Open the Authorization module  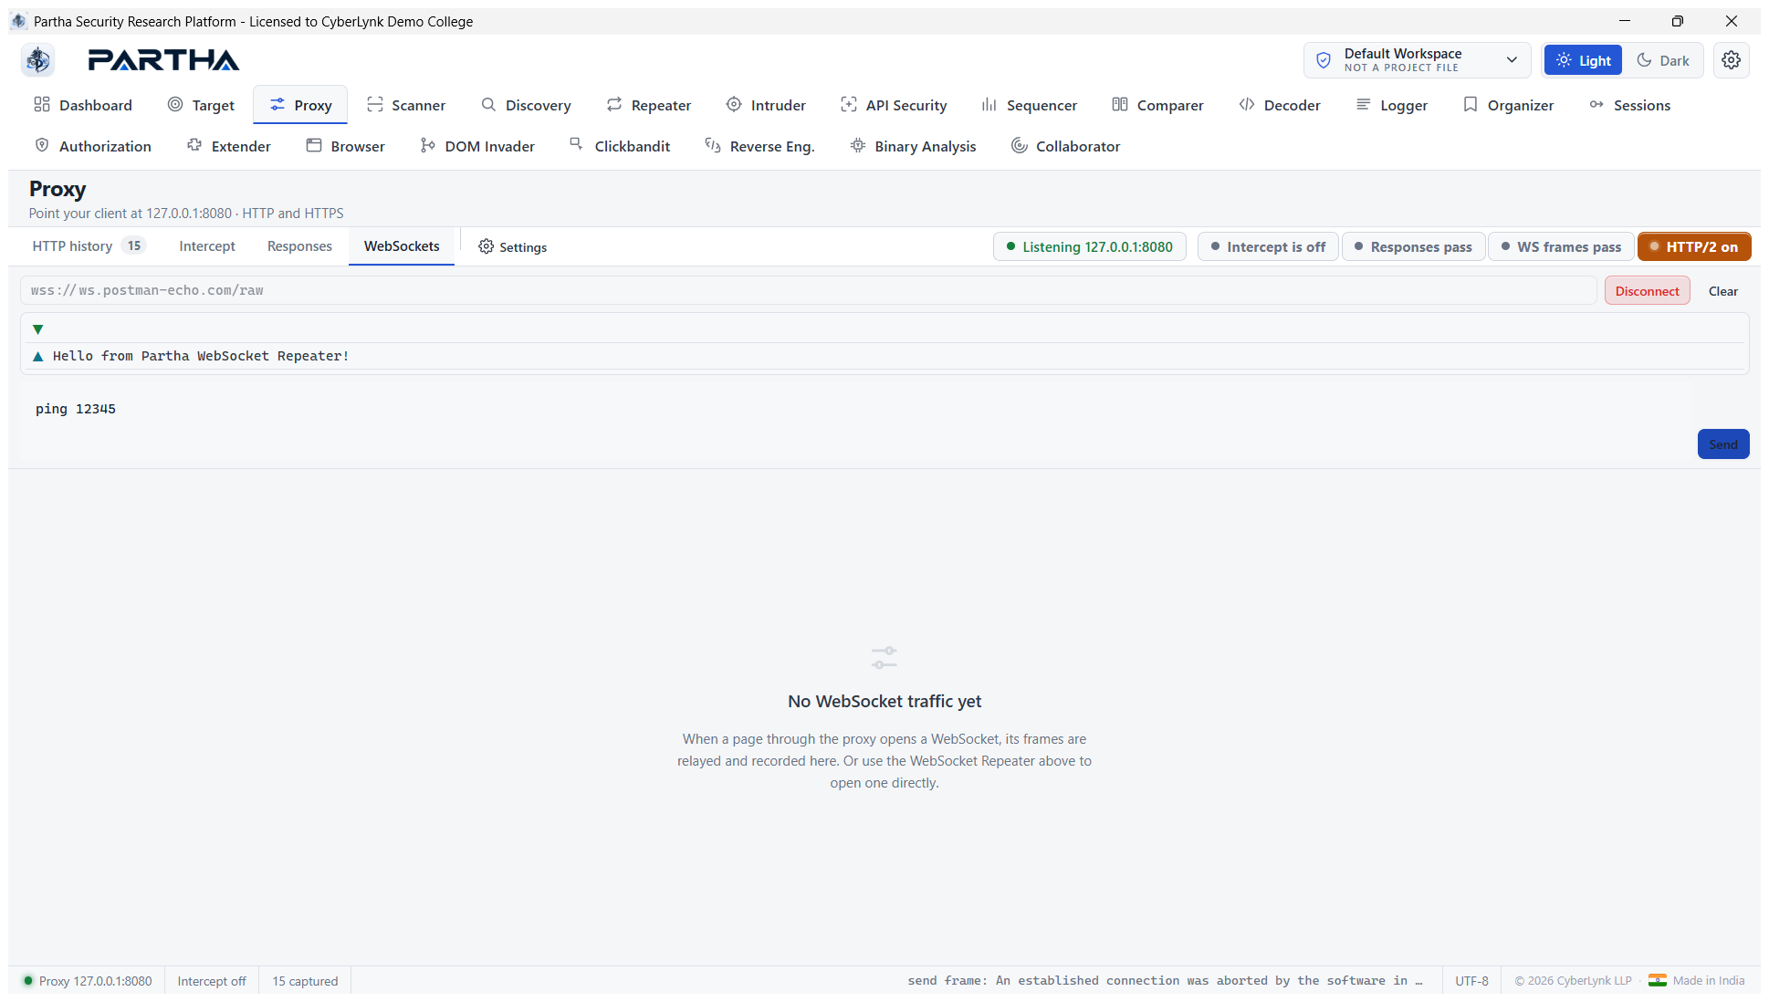93,146
